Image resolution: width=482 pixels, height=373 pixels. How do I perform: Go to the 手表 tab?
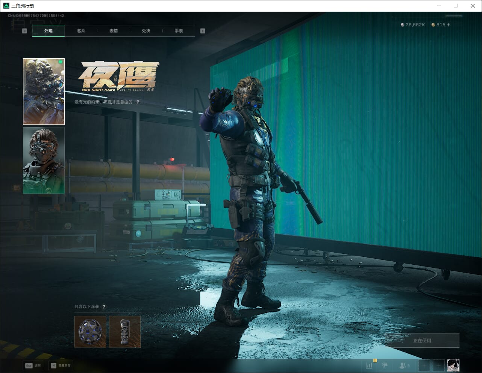(179, 31)
